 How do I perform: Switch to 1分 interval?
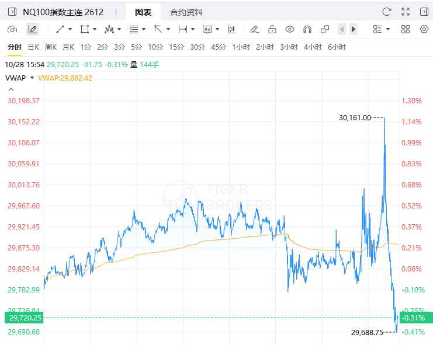85,47
